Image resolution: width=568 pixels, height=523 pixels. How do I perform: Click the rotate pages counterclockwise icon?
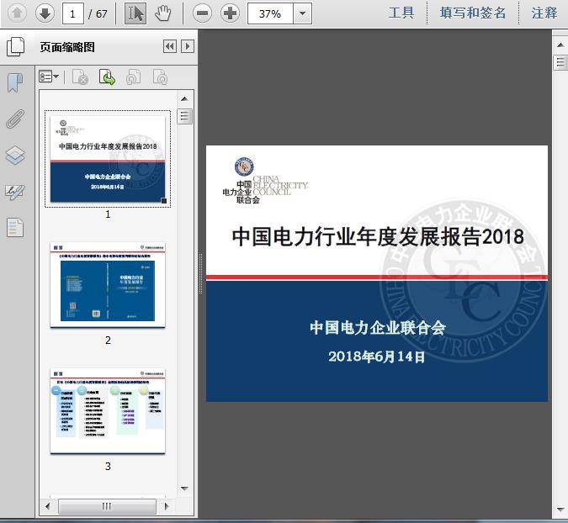(x=134, y=77)
